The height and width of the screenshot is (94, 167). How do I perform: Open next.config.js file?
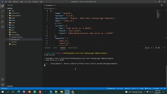[15, 35]
